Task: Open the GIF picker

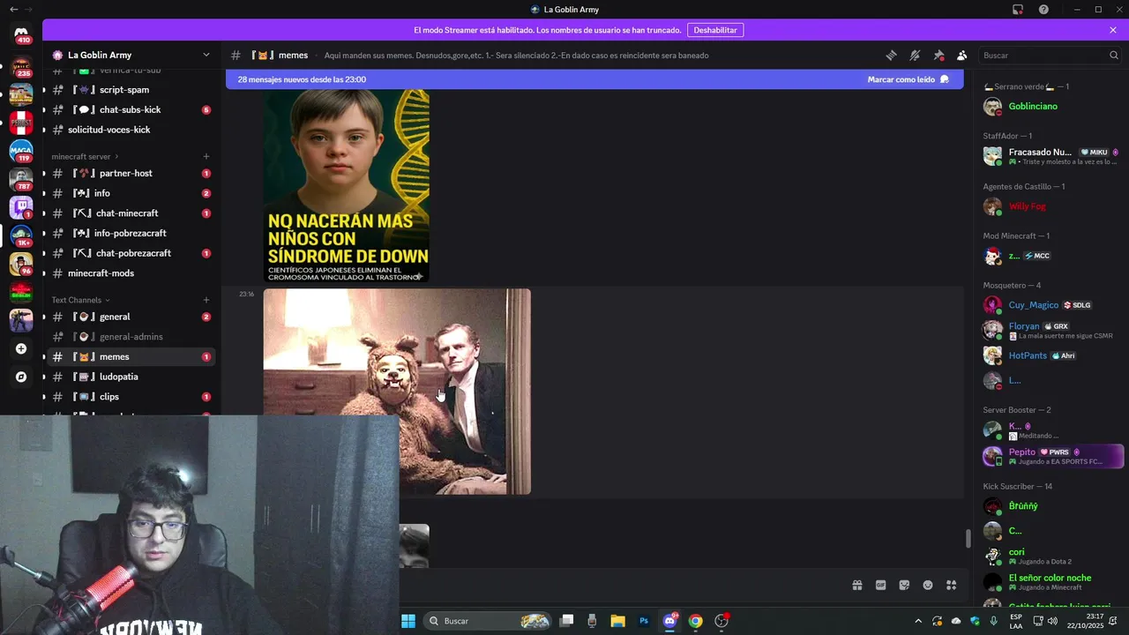Action: tap(880, 585)
